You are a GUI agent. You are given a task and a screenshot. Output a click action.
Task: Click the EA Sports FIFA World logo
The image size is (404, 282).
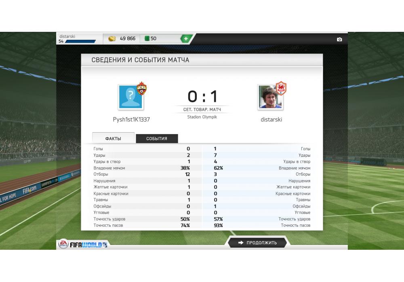pos(83,244)
